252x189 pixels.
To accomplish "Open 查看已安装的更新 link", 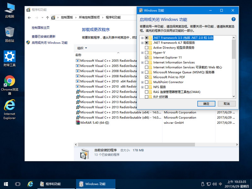I will (43, 37).
